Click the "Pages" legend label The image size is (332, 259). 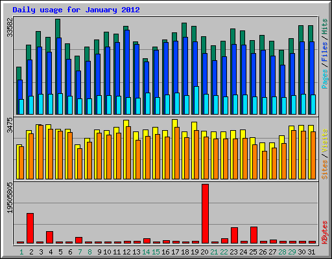pyautogui.click(x=325, y=79)
